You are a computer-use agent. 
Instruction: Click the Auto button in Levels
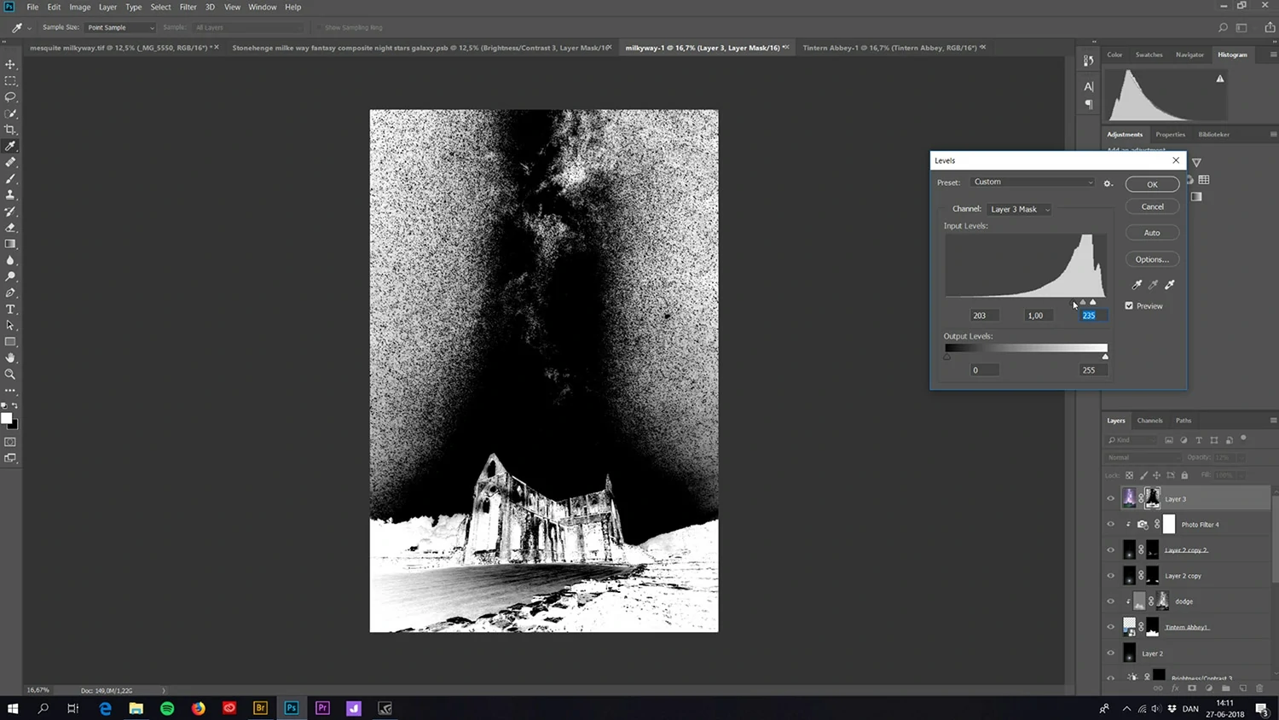[1152, 233]
